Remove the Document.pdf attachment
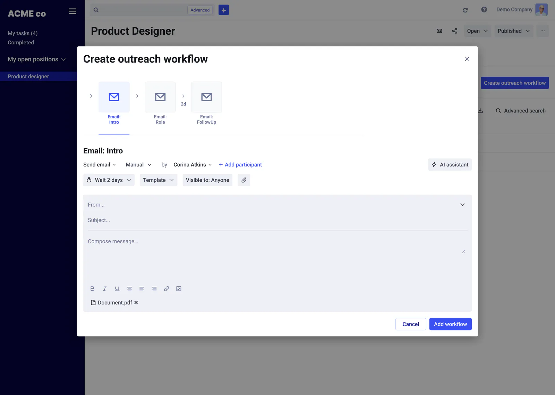Image resolution: width=555 pixels, height=395 pixels. pos(136,303)
